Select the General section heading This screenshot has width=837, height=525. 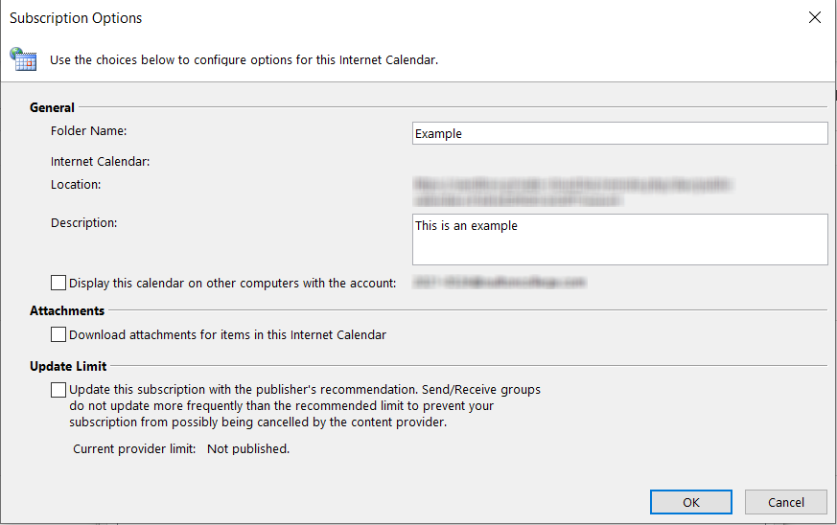click(52, 107)
